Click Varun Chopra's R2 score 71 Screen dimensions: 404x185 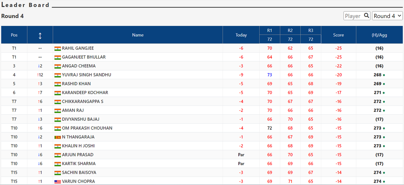[x=290, y=181]
